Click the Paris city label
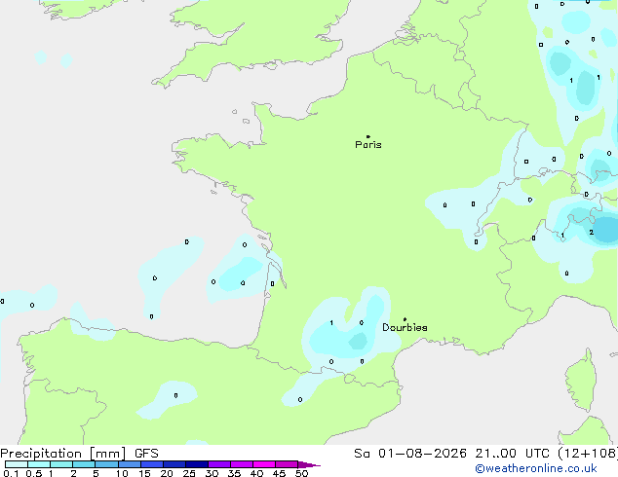The width and height of the screenshot is (618, 477). coord(368,145)
